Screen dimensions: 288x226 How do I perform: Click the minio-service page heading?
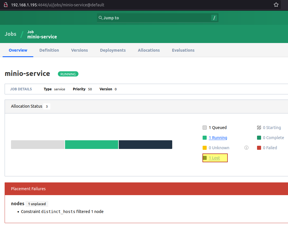[x=27, y=73]
